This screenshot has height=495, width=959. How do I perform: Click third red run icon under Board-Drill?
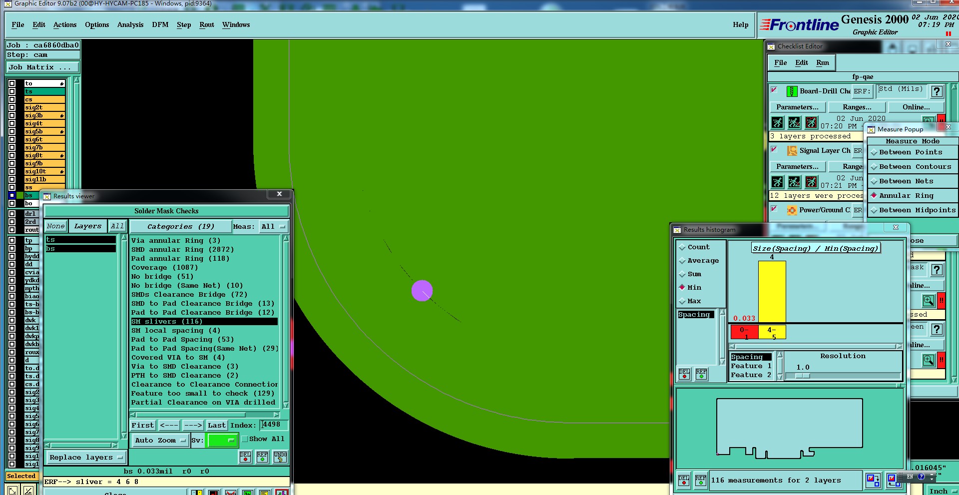click(x=811, y=122)
